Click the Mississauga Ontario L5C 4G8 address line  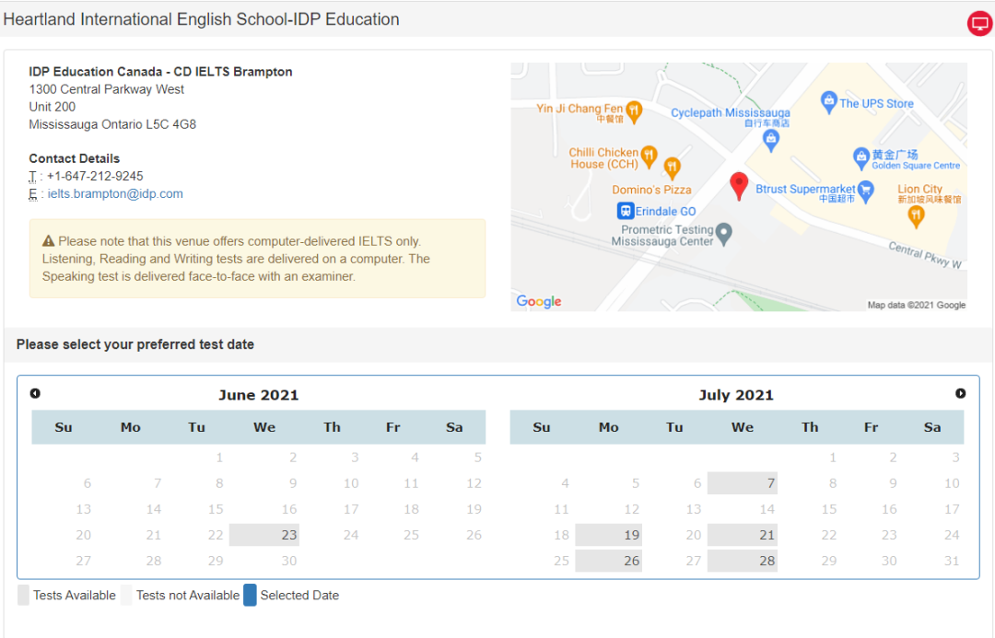(x=112, y=124)
